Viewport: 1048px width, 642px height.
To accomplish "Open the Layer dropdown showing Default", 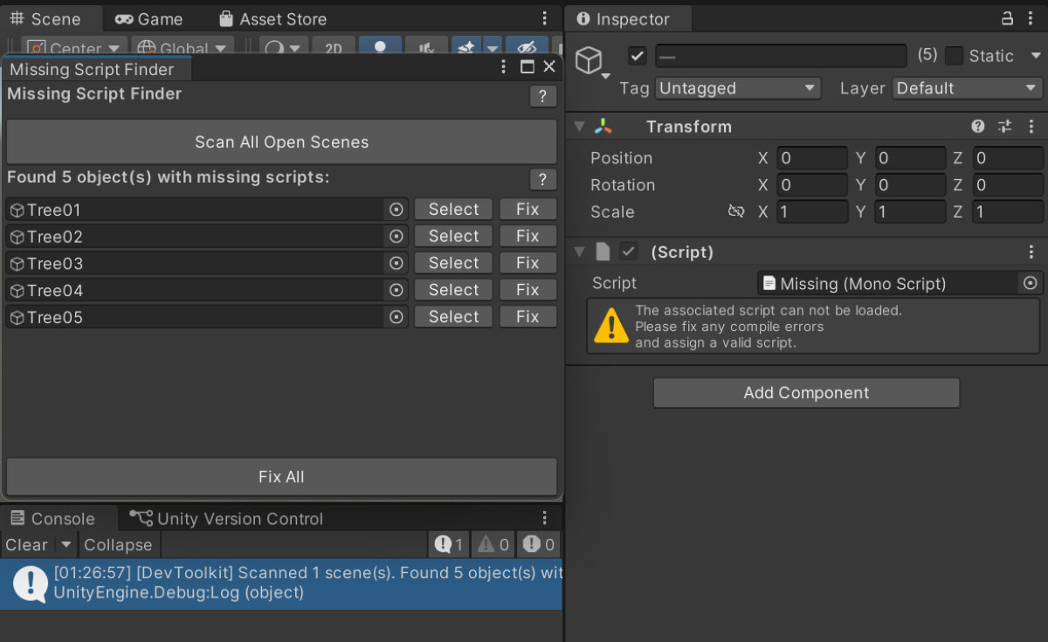I will point(967,88).
